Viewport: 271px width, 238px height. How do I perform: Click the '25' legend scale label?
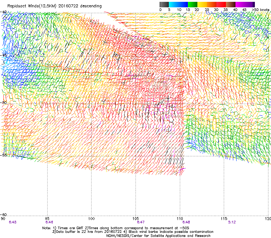coord(207,10)
